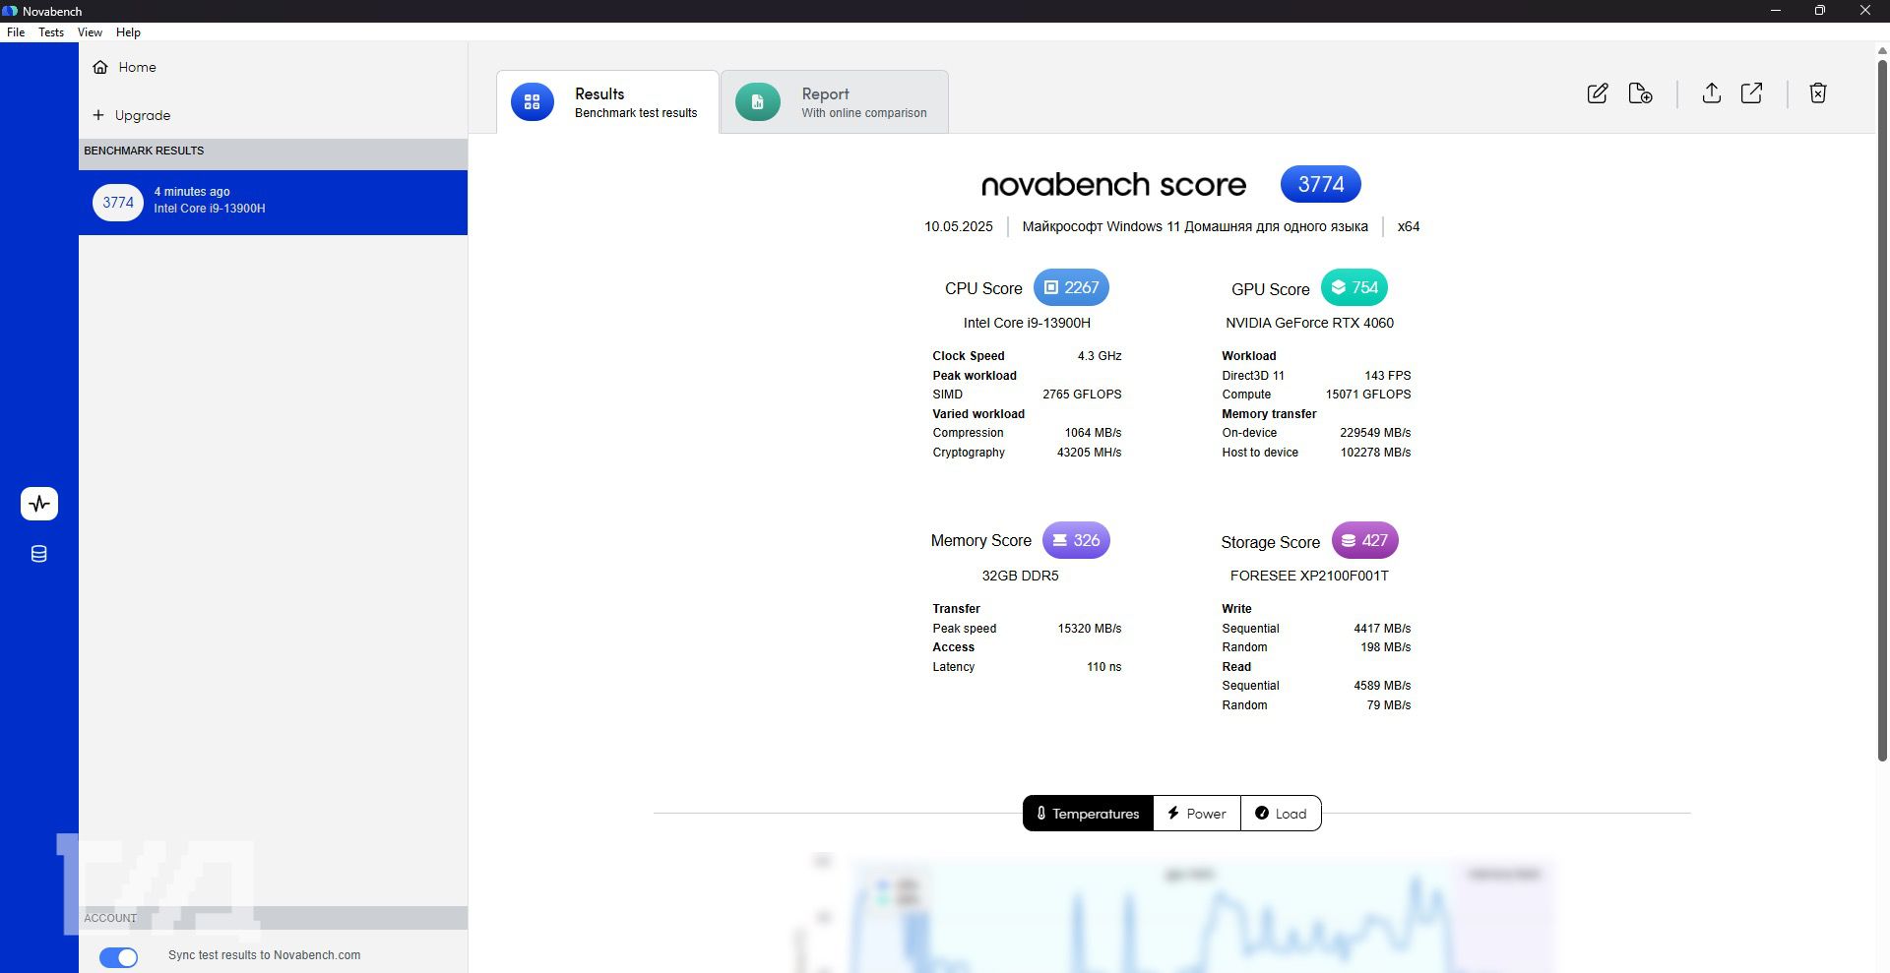Click the 43205 MH/s Cryptography value
This screenshot has width=1890, height=973.
1089,453
